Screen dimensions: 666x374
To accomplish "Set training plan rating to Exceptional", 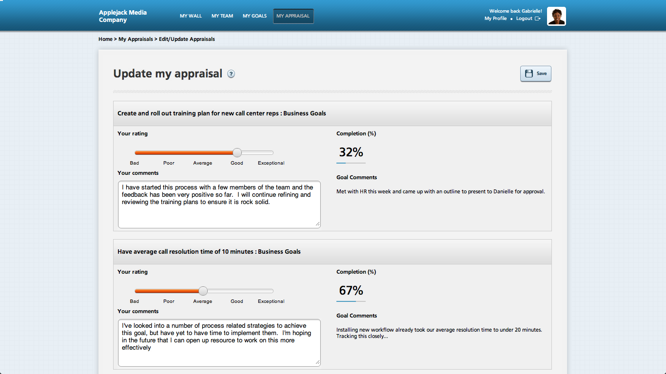I will point(271,153).
